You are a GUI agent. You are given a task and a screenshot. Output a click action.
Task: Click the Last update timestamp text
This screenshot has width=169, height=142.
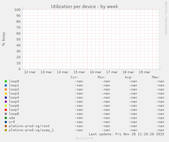click(x=126, y=134)
